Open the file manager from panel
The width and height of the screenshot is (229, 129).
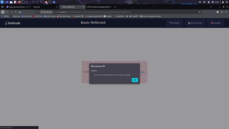point(11,2)
